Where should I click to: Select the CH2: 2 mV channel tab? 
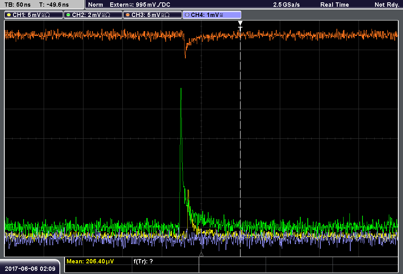(x=93, y=15)
